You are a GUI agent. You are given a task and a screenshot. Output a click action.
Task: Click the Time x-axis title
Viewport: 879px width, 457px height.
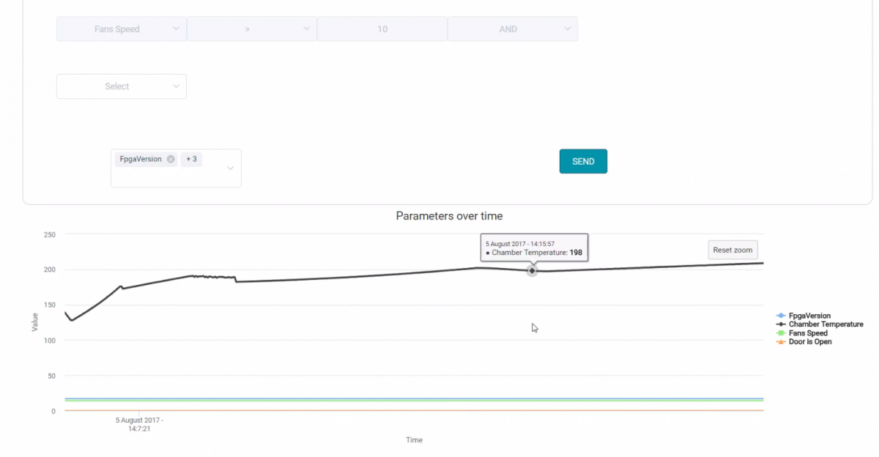coord(414,440)
